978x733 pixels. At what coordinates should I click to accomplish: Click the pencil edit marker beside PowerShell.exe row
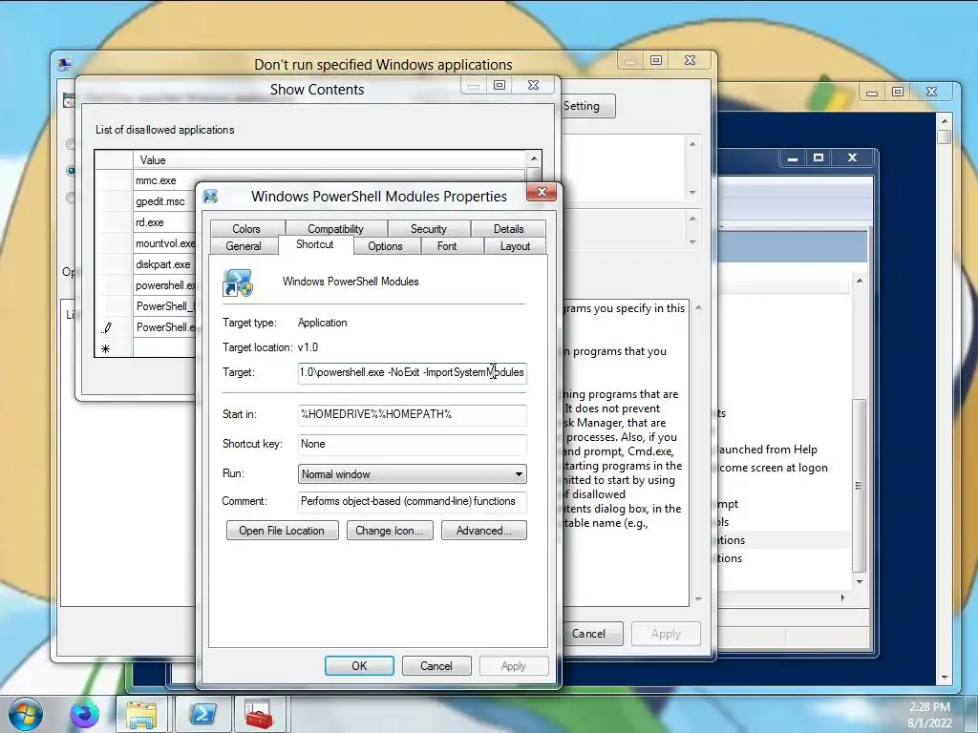[x=107, y=327]
